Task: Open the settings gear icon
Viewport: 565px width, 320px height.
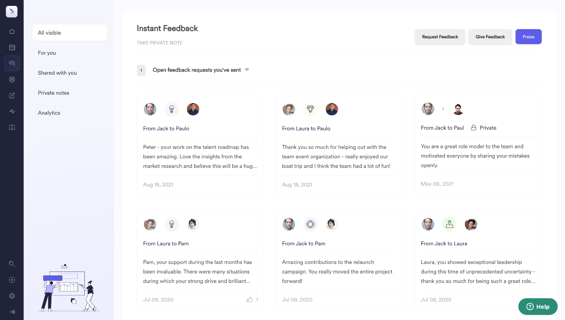Action: 12,296
